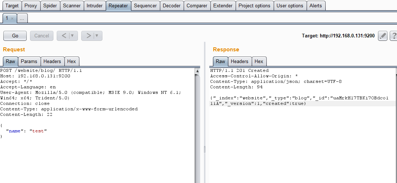Click Target: http://192.168.0.131:9200 label
Image resolution: width=397 pixels, height=183 pixels.
(x=338, y=36)
